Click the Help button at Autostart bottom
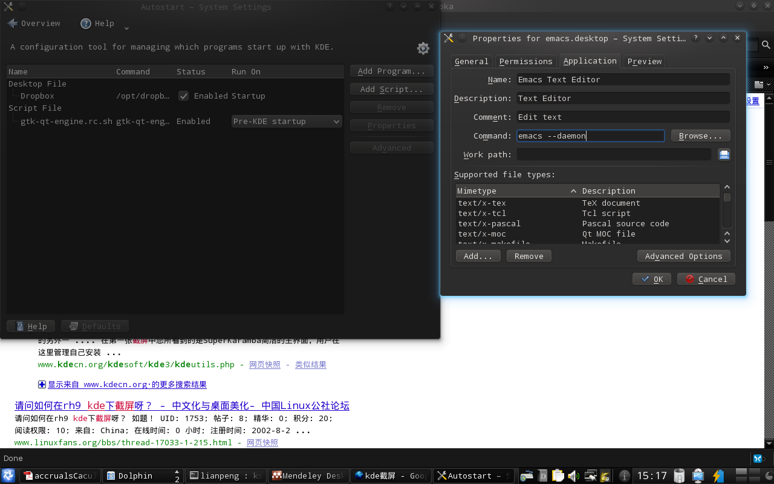Screen dimensions: 774x484 point(31,327)
